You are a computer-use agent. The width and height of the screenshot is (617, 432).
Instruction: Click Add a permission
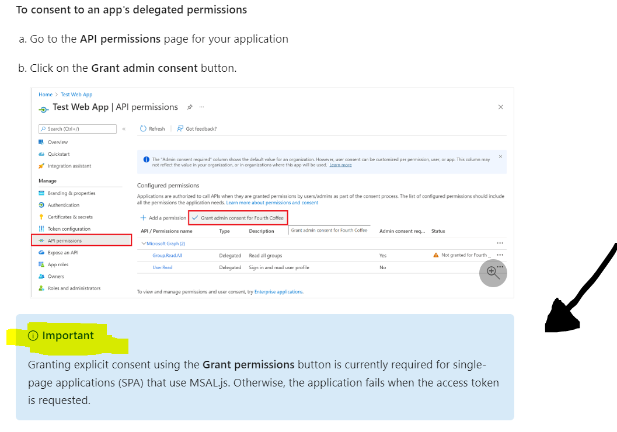coord(163,218)
